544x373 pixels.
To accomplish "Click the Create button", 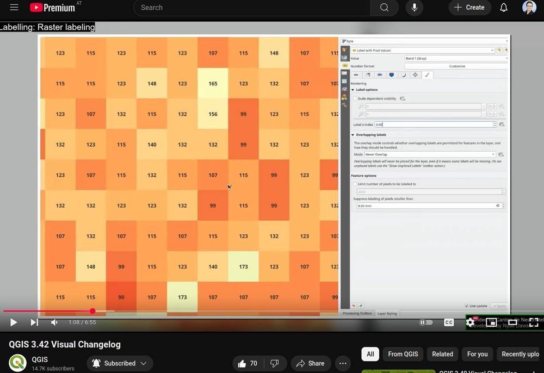I will [469, 7].
